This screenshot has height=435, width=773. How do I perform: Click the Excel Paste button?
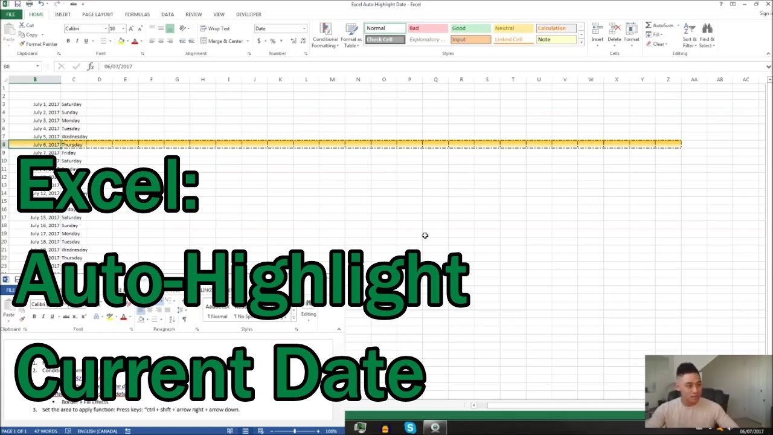[x=8, y=33]
